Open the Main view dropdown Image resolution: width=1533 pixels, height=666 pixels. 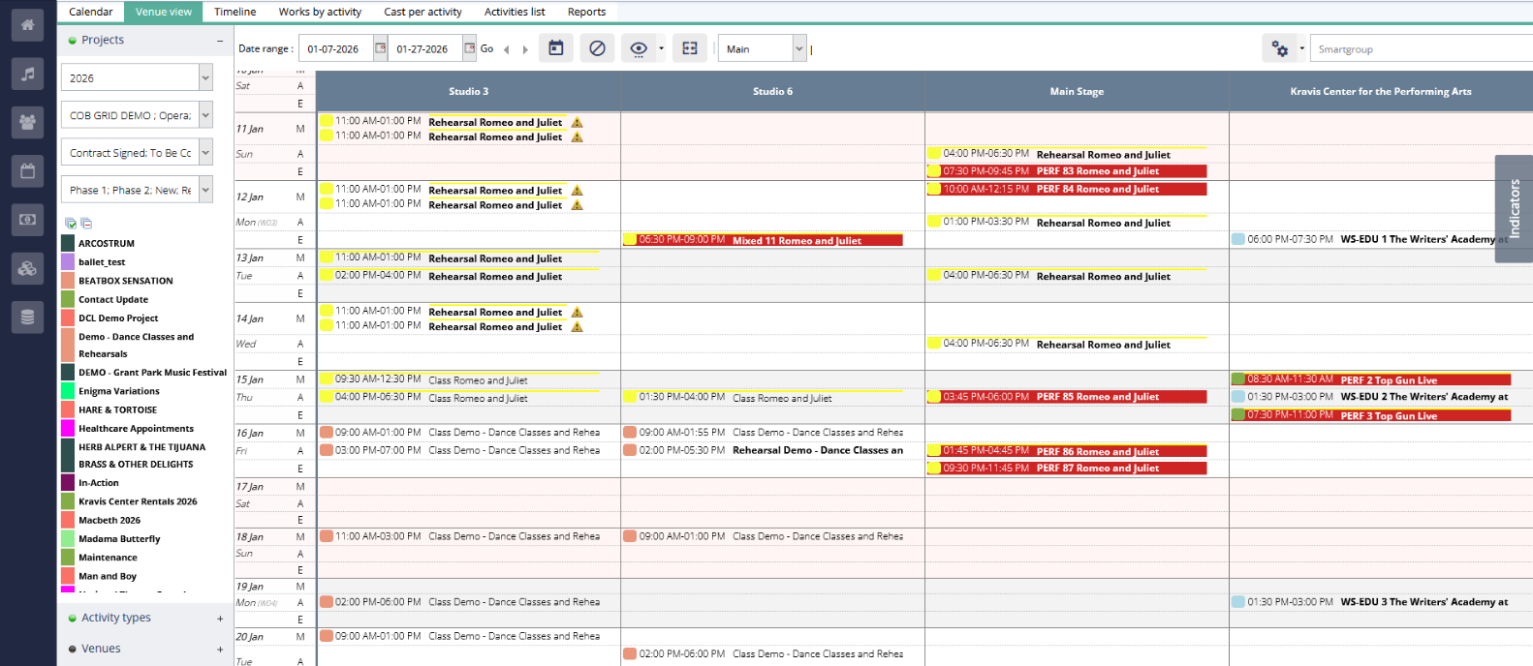click(799, 48)
